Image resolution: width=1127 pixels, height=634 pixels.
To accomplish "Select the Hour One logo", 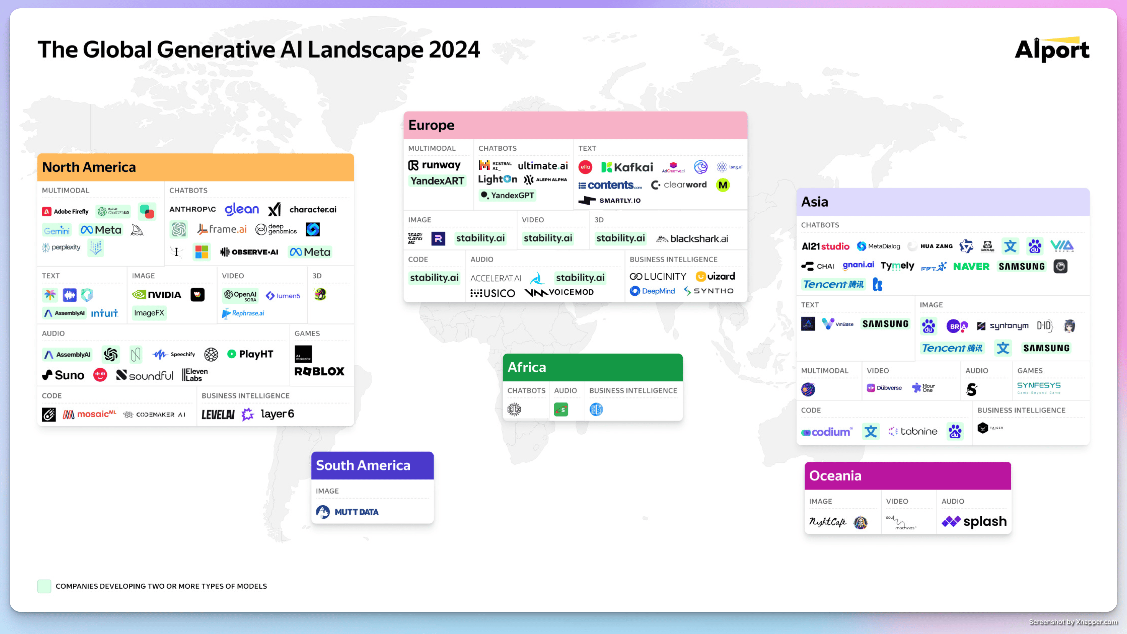I will 923,388.
